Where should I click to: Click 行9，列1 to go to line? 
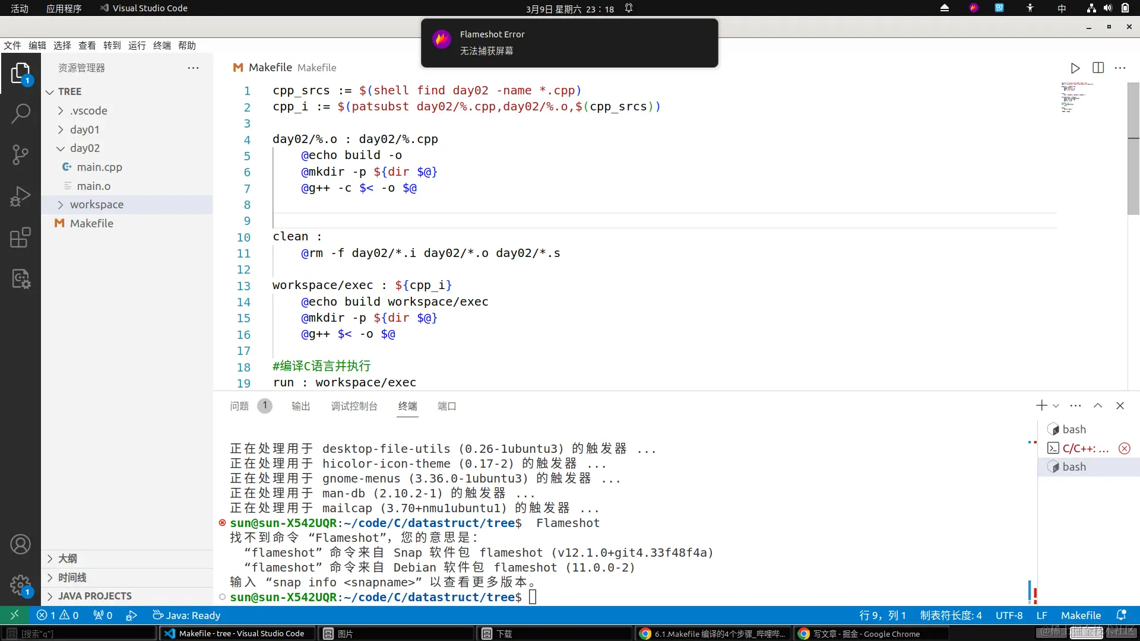(x=883, y=615)
